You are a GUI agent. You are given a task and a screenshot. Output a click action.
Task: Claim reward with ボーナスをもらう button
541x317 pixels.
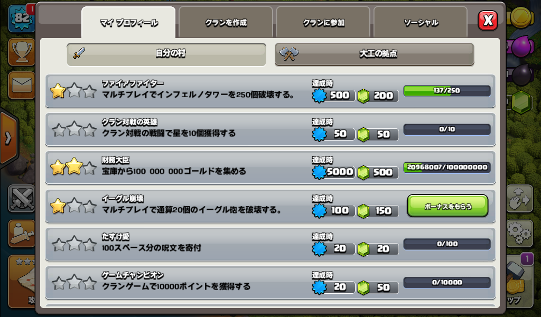coord(447,206)
